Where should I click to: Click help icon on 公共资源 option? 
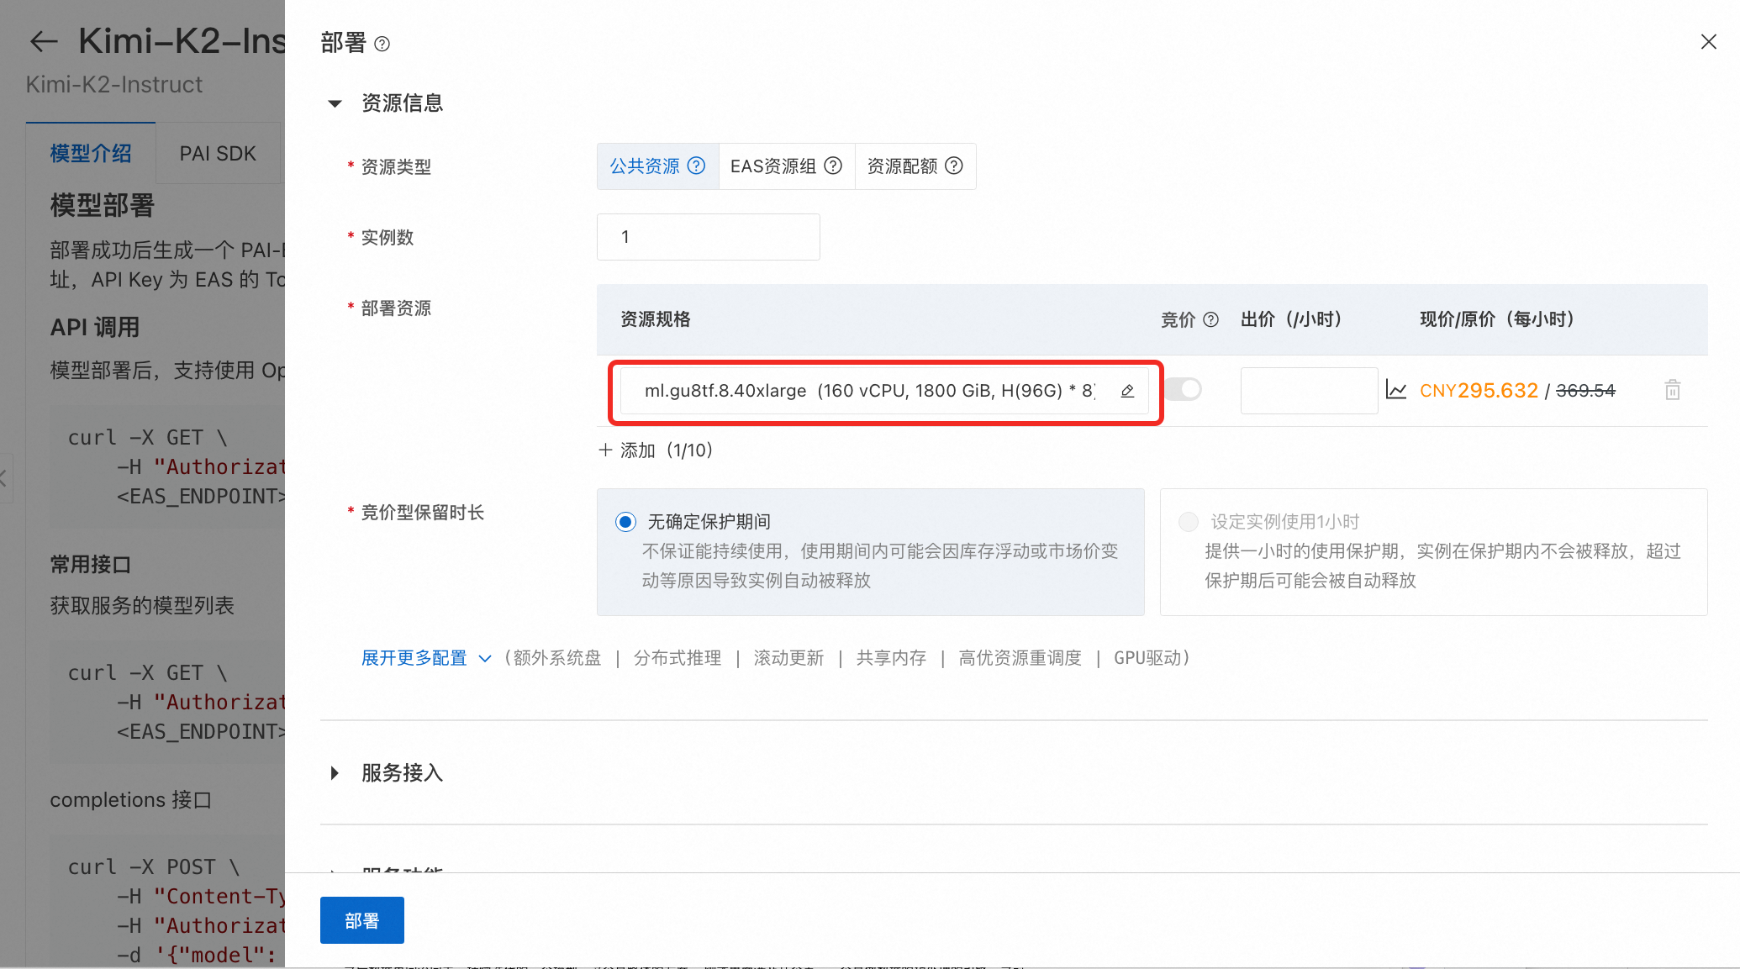[696, 166]
